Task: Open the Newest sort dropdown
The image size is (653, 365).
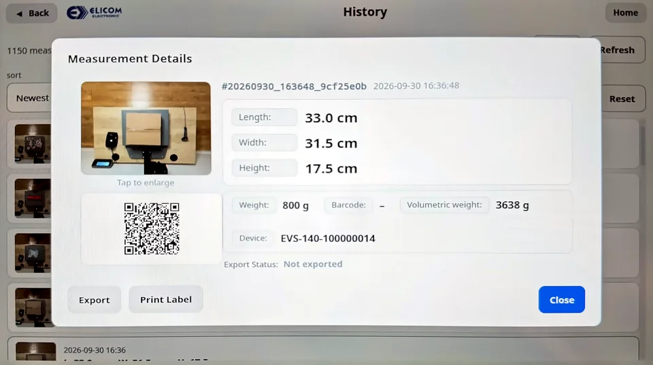Action: (x=30, y=99)
